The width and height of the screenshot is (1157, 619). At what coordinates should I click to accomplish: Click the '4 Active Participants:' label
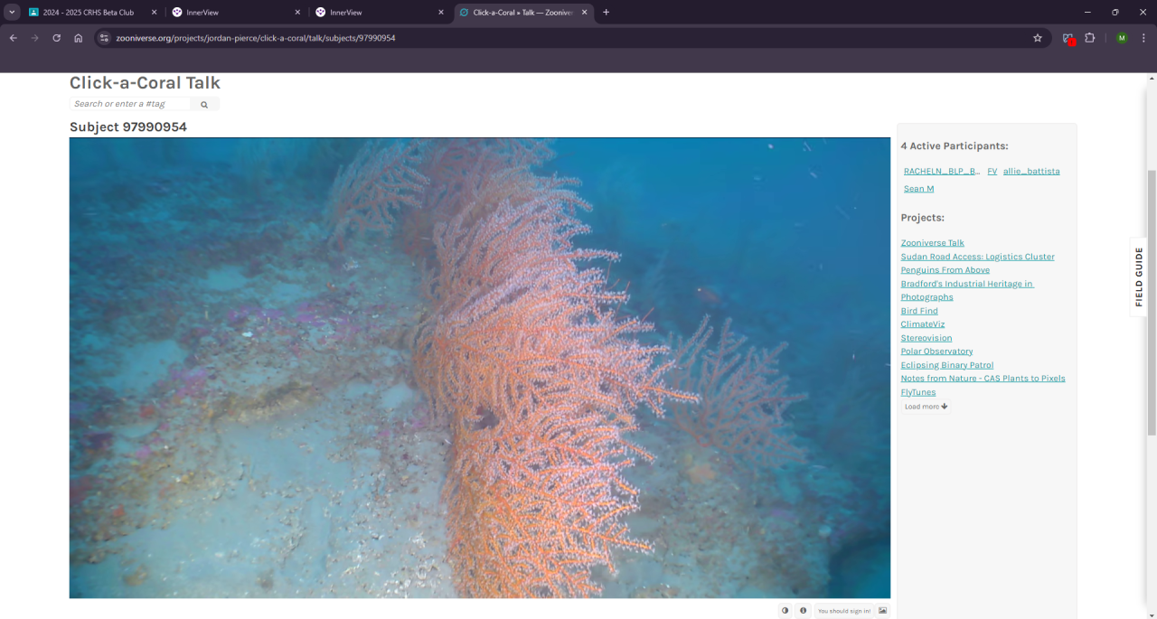click(x=955, y=146)
